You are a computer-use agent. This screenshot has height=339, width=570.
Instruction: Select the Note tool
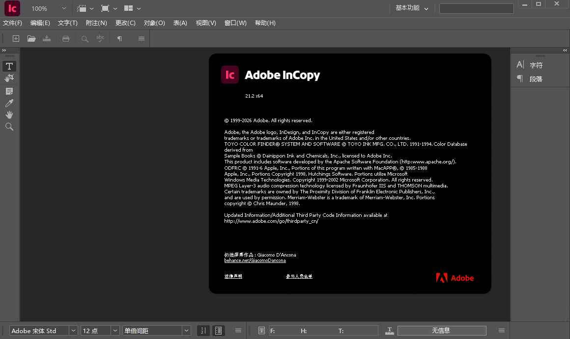(9, 91)
